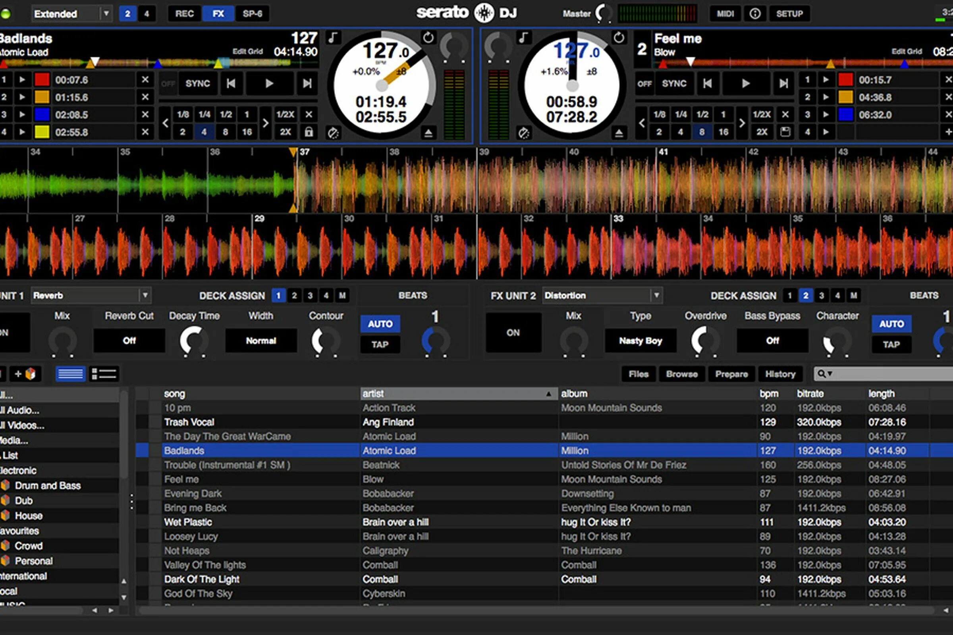Skip to next track on deck 1
Viewport: 953px width, 635px height.
point(307,83)
